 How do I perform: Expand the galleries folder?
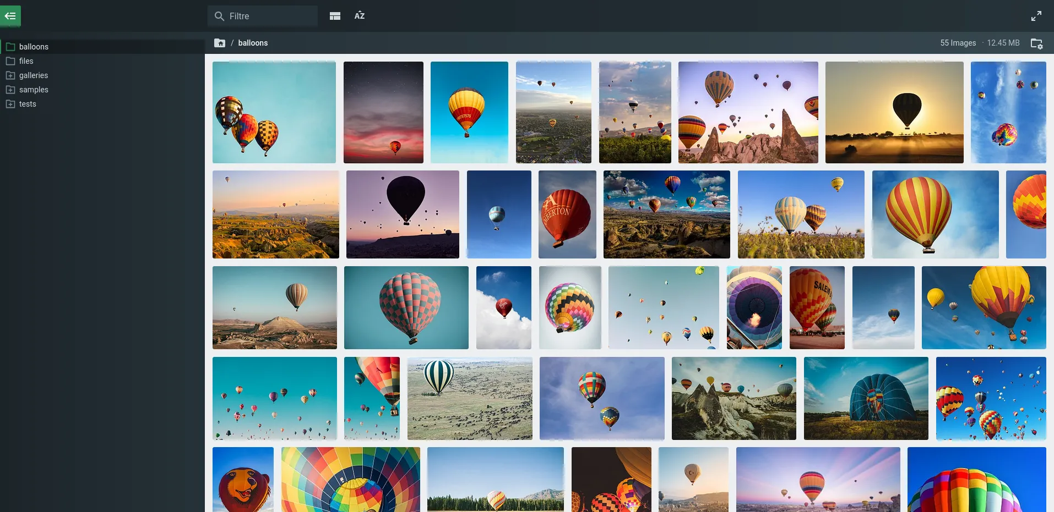click(x=10, y=75)
